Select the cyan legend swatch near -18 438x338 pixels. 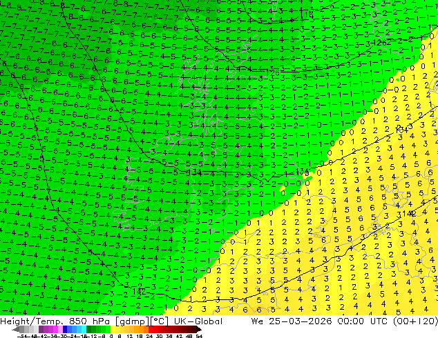[x=84, y=330]
